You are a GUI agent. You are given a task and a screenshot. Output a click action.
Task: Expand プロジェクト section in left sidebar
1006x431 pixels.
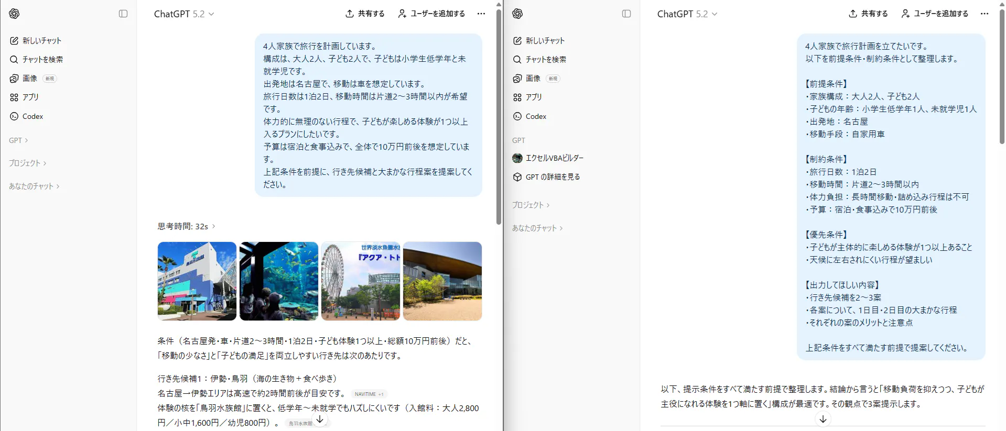[x=28, y=163]
